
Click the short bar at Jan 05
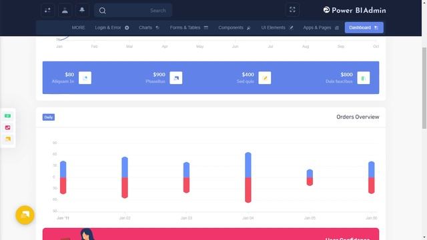(310, 177)
